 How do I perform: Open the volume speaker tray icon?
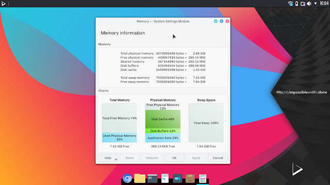pos(309,4)
